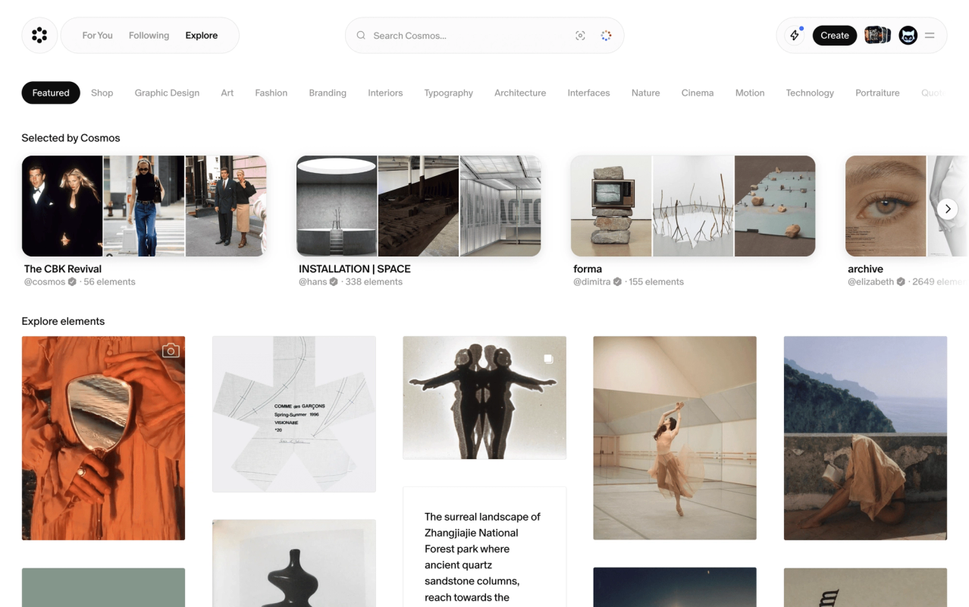Visit the @cosmos profile link
Screen dimensions: 969x607
[45, 281]
